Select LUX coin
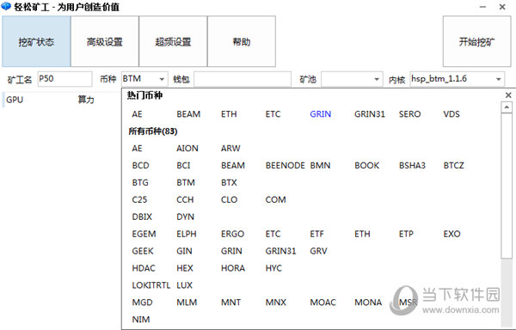The width and height of the screenshot is (516, 330). pyautogui.click(x=184, y=285)
